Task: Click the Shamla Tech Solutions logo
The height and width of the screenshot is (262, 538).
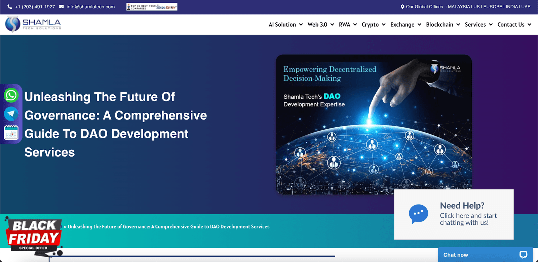Action: pos(33,24)
